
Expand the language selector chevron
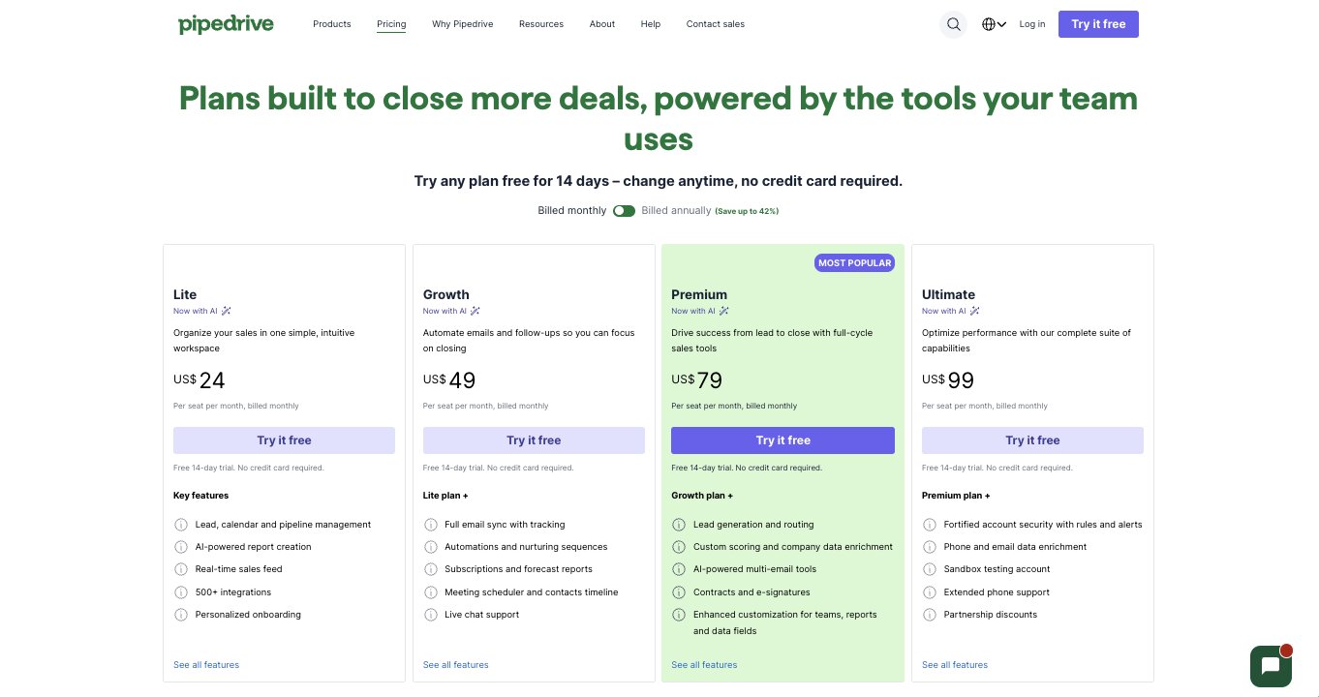pos(1002,24)
